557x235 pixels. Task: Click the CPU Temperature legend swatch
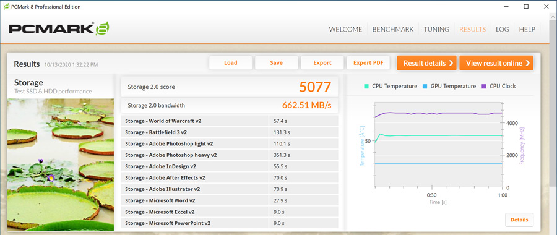pos(366,86)
